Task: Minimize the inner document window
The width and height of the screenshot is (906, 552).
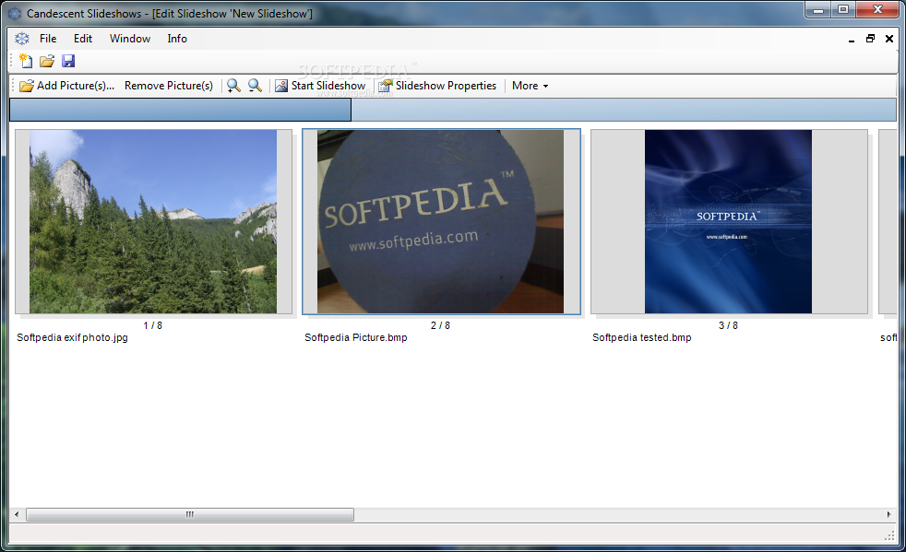Action: (852, 39)
